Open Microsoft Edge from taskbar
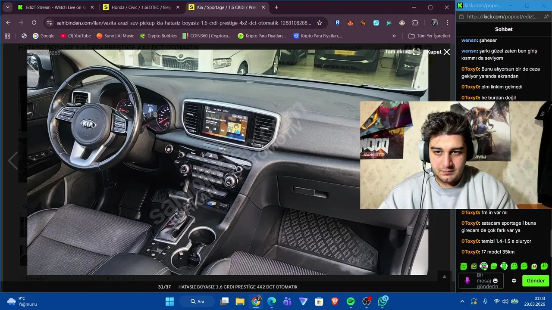 click(x=272, y=301)
